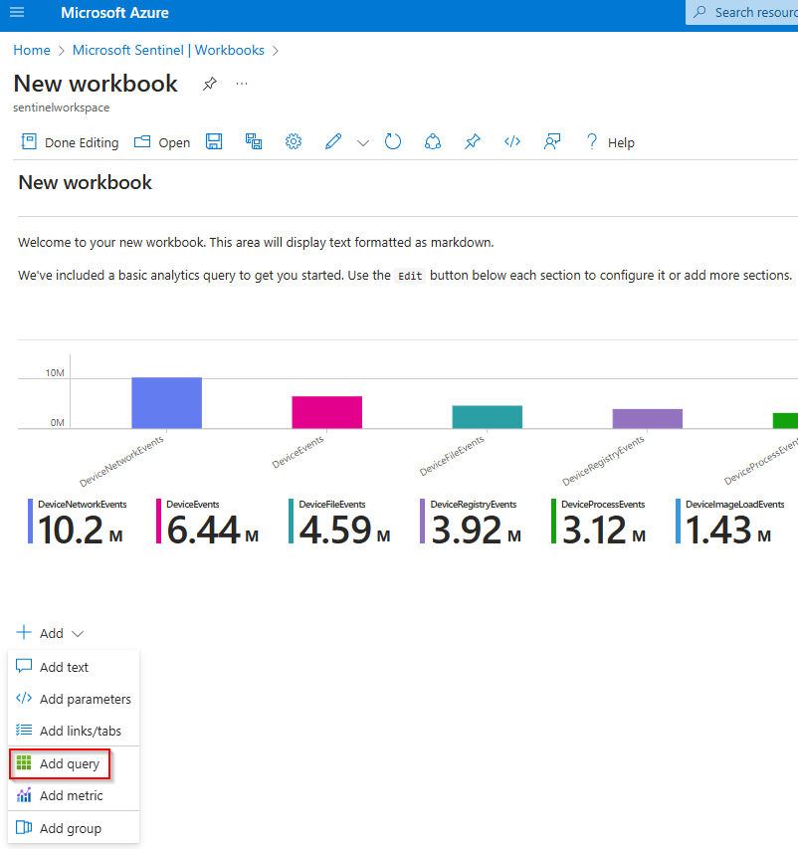Click the Done Editing button
Screen dimensions: 798x849
[x=70, y=142]
